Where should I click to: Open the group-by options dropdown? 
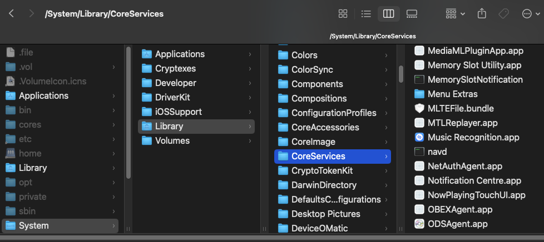pyautogui.click(x=456, y=14)
